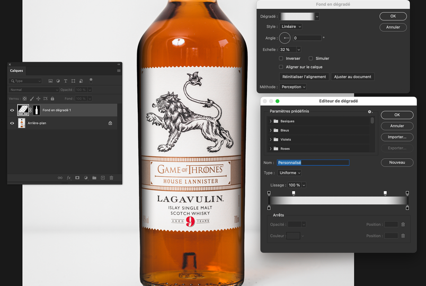Click the Importer... button
This screenshot has height=286, width=426.
point(397,137)
